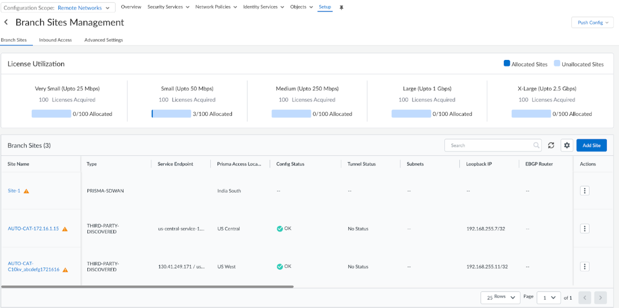
Task: Open actions menu for AUTO-CAT-172.16.1.15
Action: pos(585,229)
